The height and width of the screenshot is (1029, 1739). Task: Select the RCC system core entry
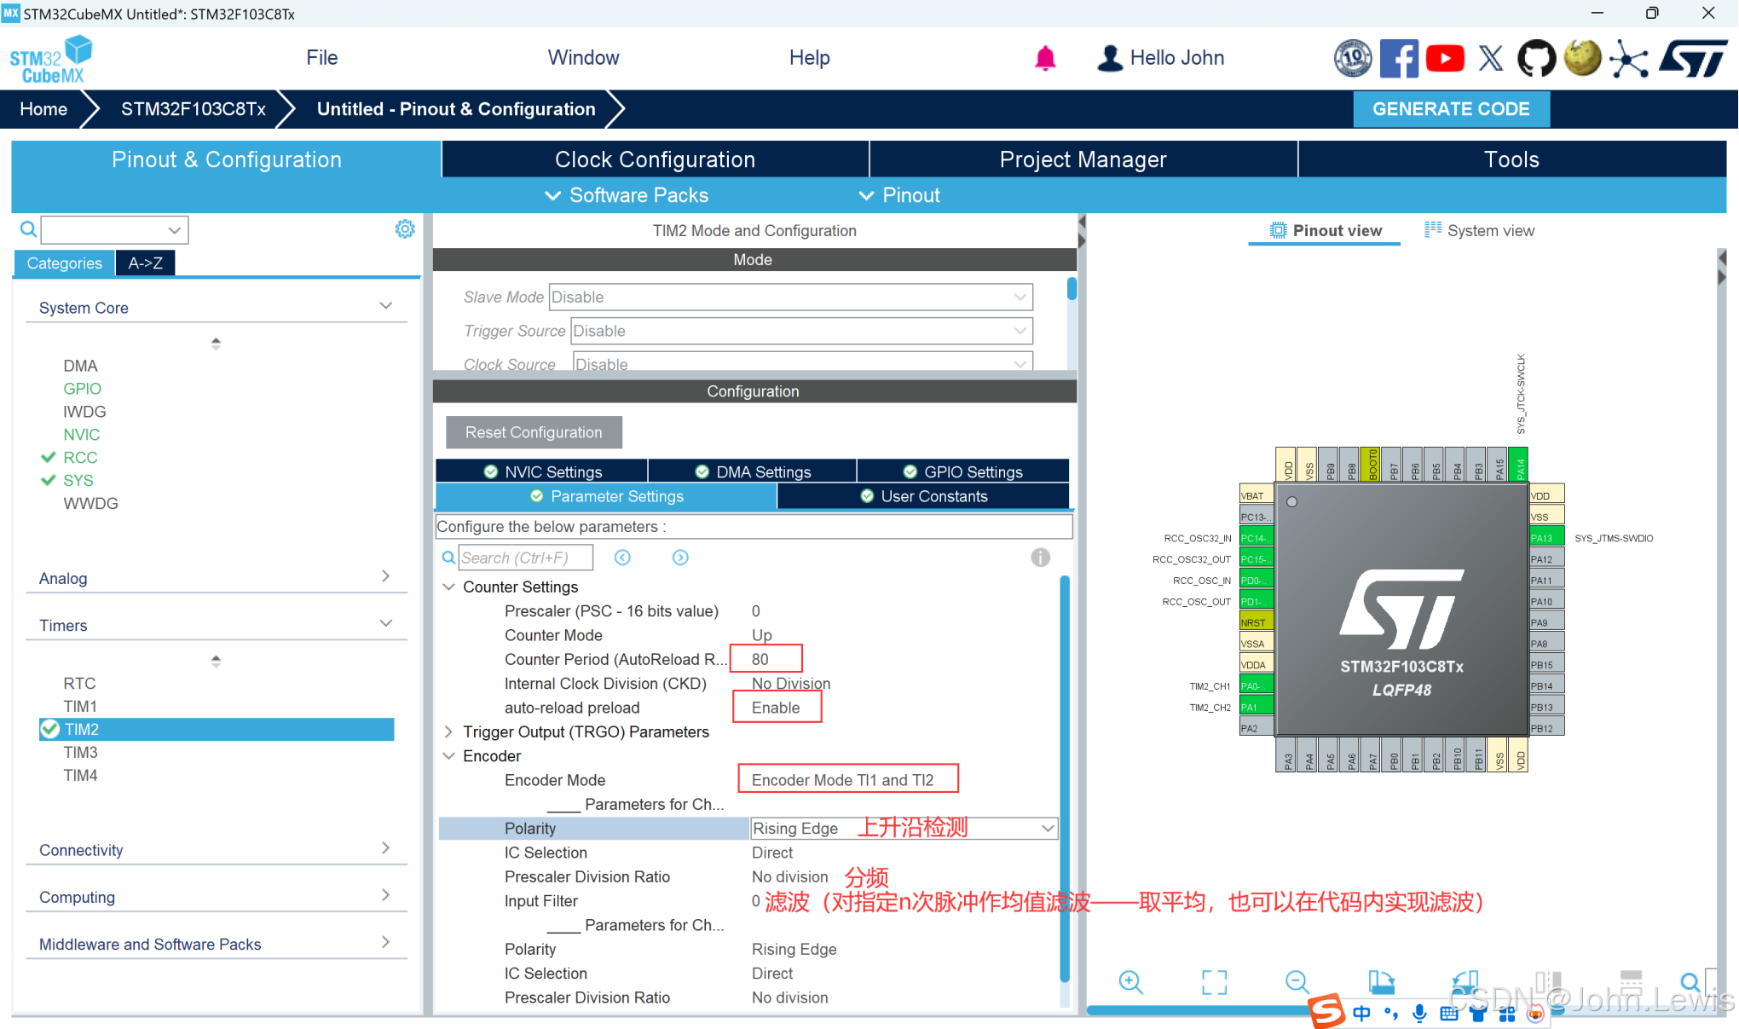point(80,458)
